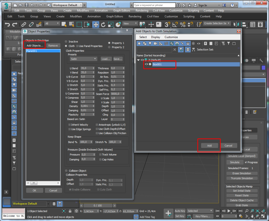Click the Rotate tool in main toolbar

103,24
